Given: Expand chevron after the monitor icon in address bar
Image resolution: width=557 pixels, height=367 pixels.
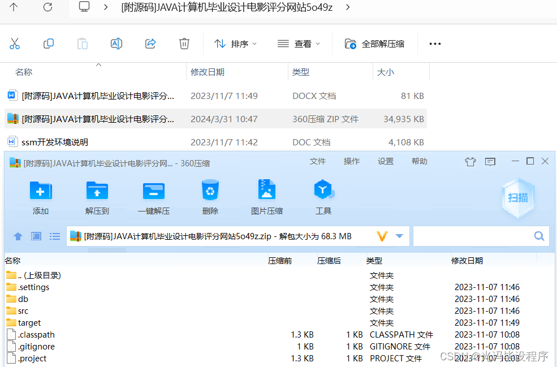Looking at the screenshot, I should click(106, 7).
